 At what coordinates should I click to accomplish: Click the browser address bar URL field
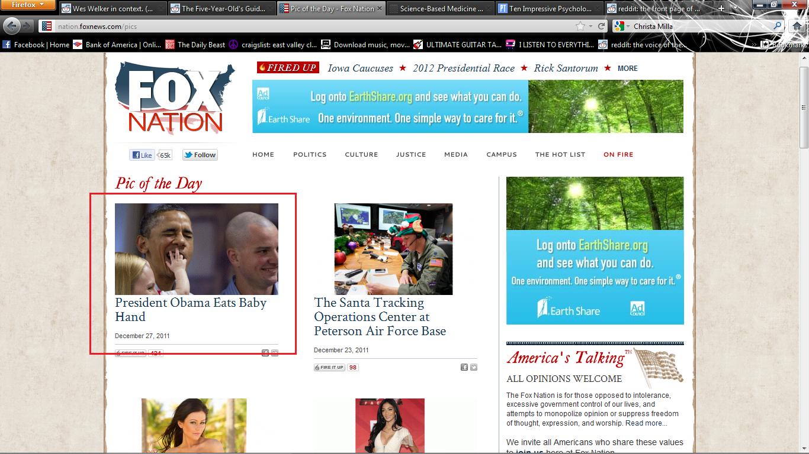pyautogui.click(x=314, y=26)
